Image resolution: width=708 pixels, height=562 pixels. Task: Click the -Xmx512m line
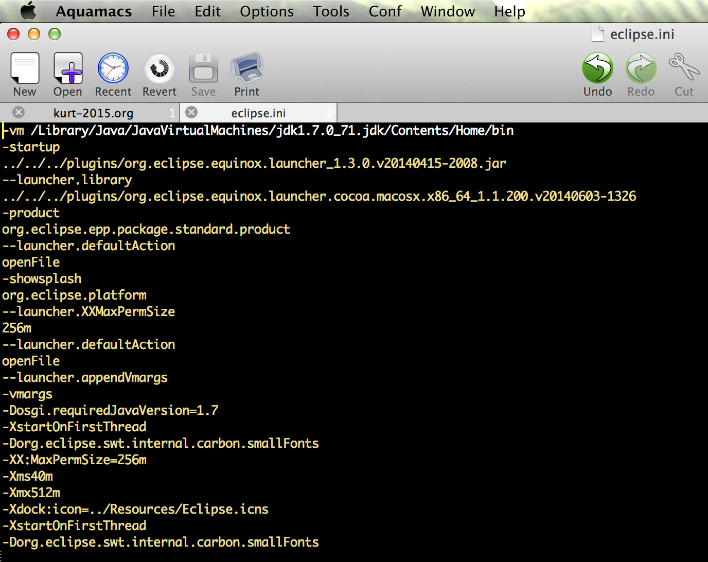31,493
